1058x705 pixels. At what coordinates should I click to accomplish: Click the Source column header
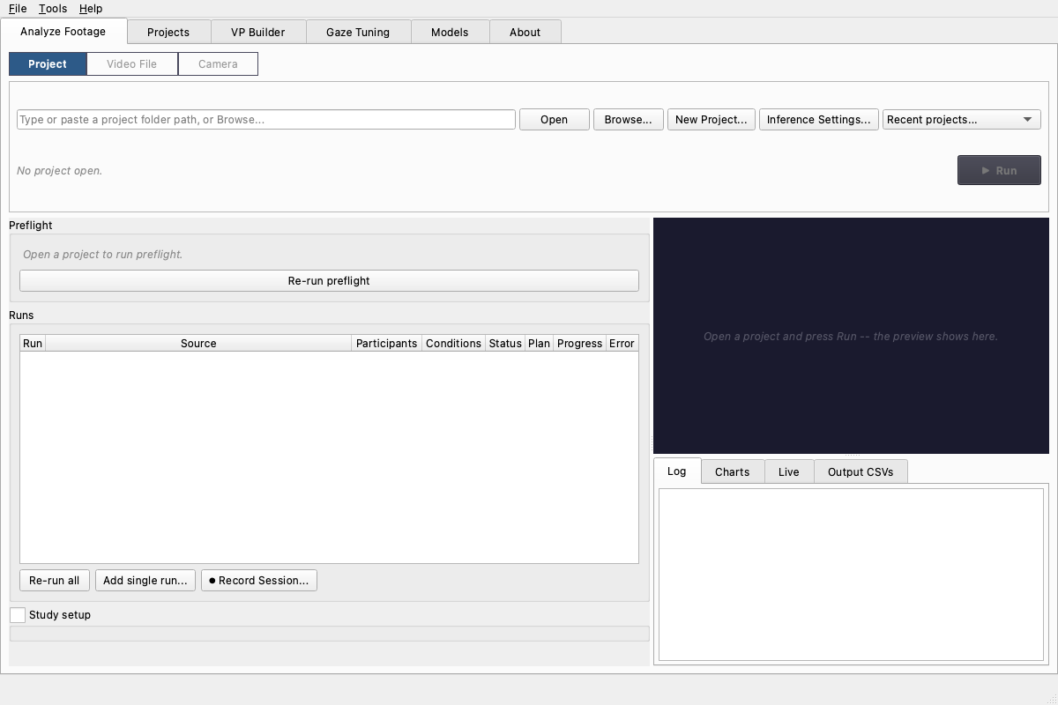coord(198,343)
